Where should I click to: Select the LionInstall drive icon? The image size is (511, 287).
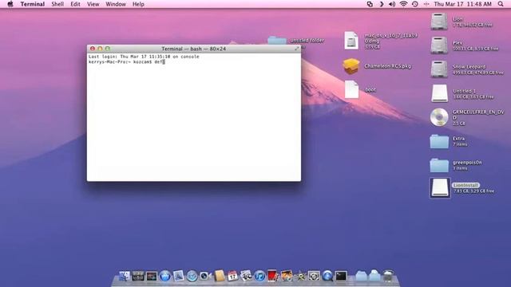[x=440, y=188]
